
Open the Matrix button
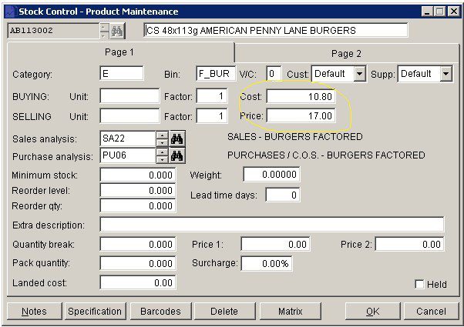[x=291, y=312]
